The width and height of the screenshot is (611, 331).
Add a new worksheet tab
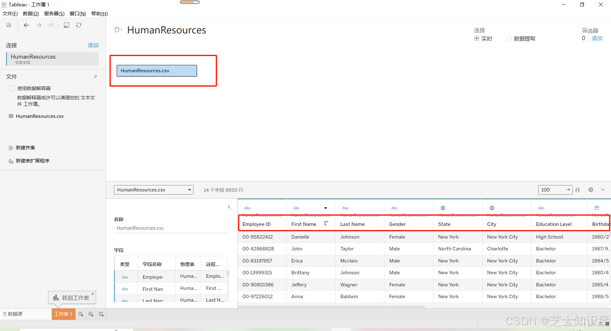tap(81, 314)
